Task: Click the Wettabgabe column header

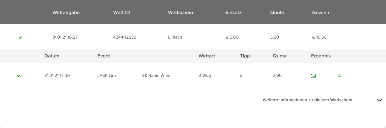Action: coord(66,13)
